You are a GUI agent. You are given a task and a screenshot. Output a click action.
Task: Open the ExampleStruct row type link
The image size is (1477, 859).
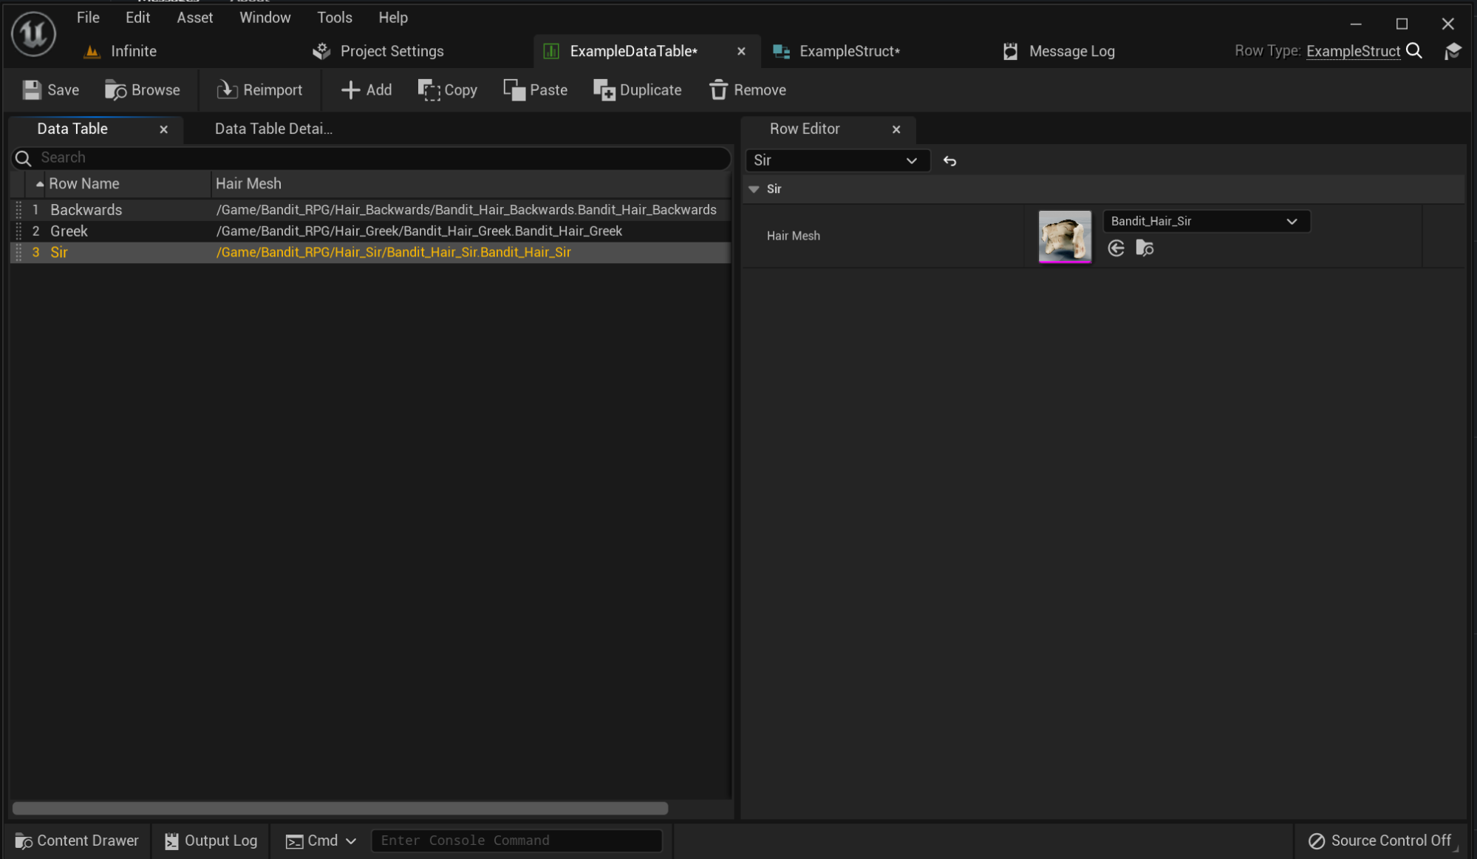[1353, 51]
